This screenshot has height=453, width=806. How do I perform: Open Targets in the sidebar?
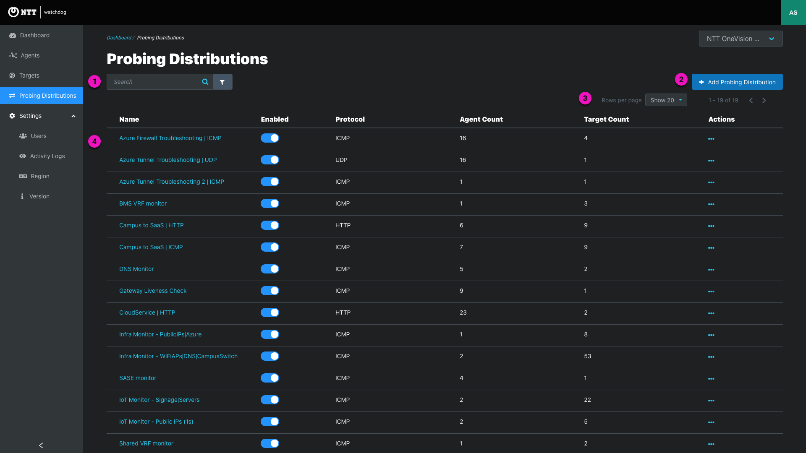[x=42, y=75]
